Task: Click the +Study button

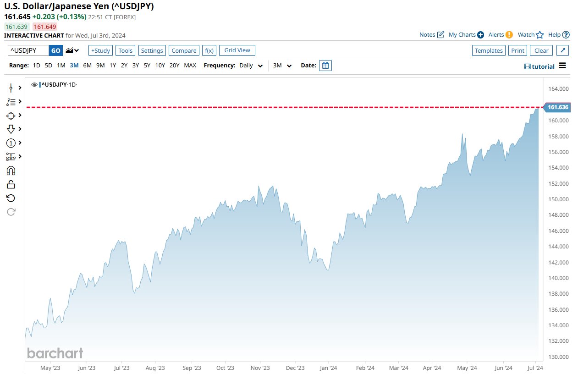Action: point(100,50)
